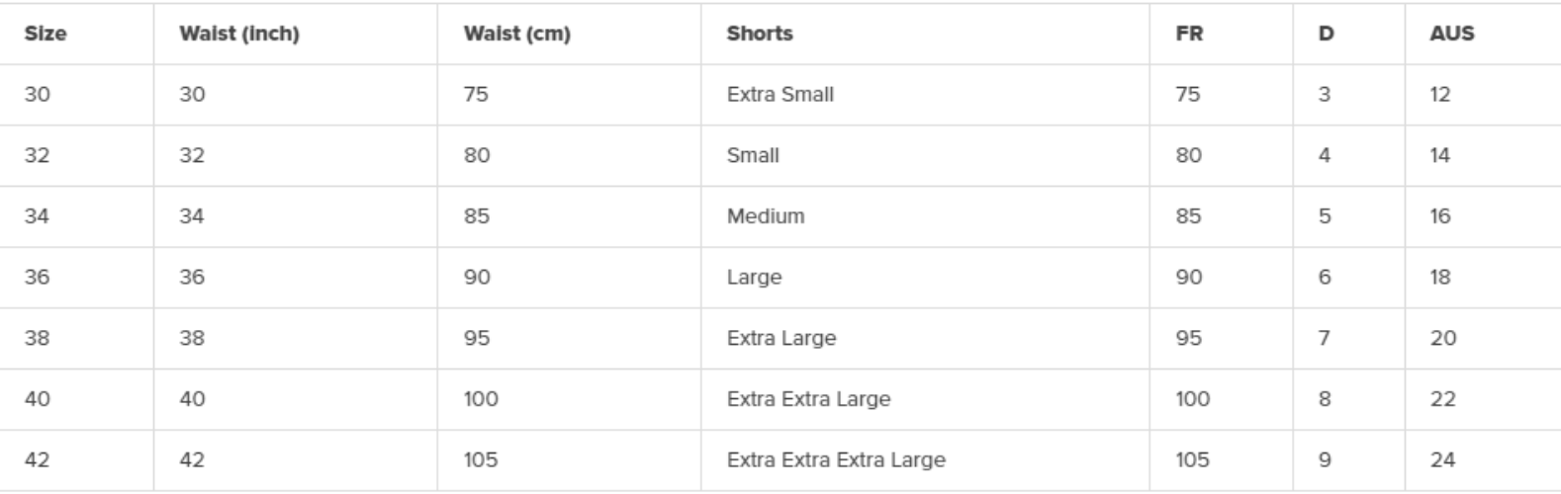Click the Extra Extra Extra Large cell
Image resolution: width=1561 pixels, height=494 pixels.
point(836,460)
